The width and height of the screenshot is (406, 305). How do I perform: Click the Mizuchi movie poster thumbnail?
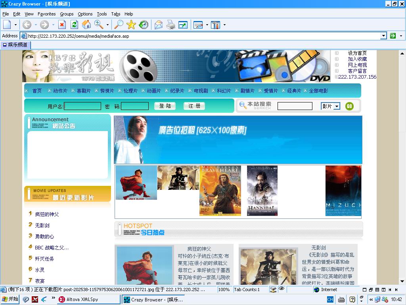click(343, 191)
